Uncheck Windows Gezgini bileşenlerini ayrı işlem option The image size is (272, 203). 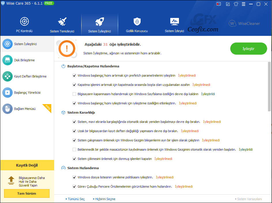click(x=74, y=140)
